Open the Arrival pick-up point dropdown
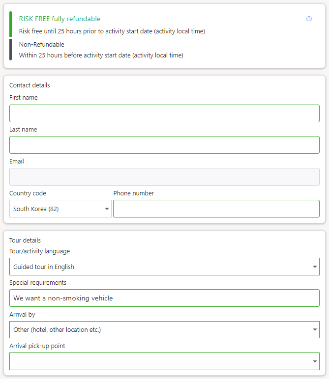 [164, 361]
